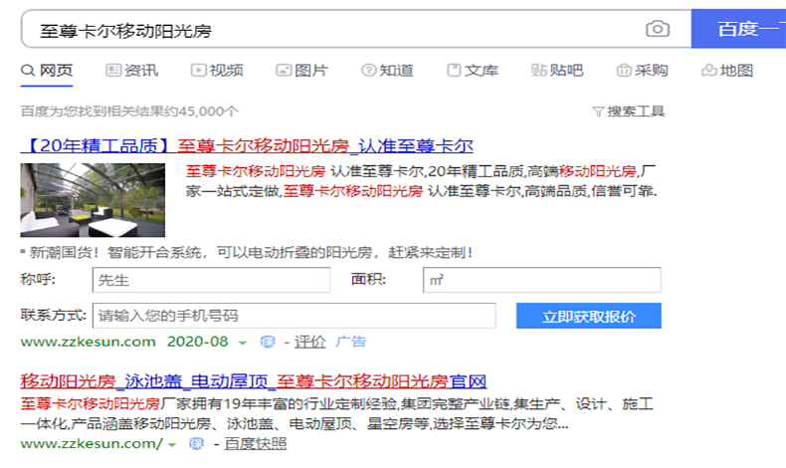This screenshot has width=786, height=468.
Task: Click the 贴吧 icon
Action: click(539, 71)
